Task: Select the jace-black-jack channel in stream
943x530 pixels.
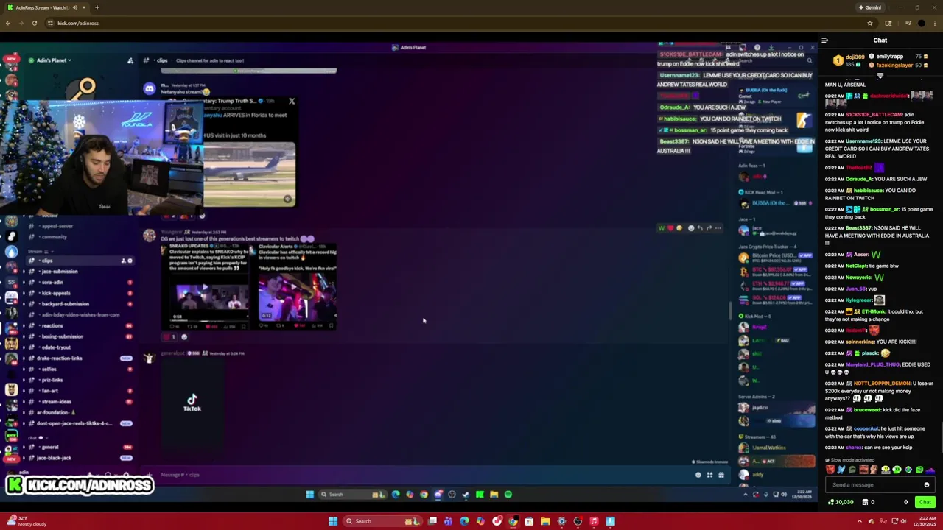Action: click(55, 458)
